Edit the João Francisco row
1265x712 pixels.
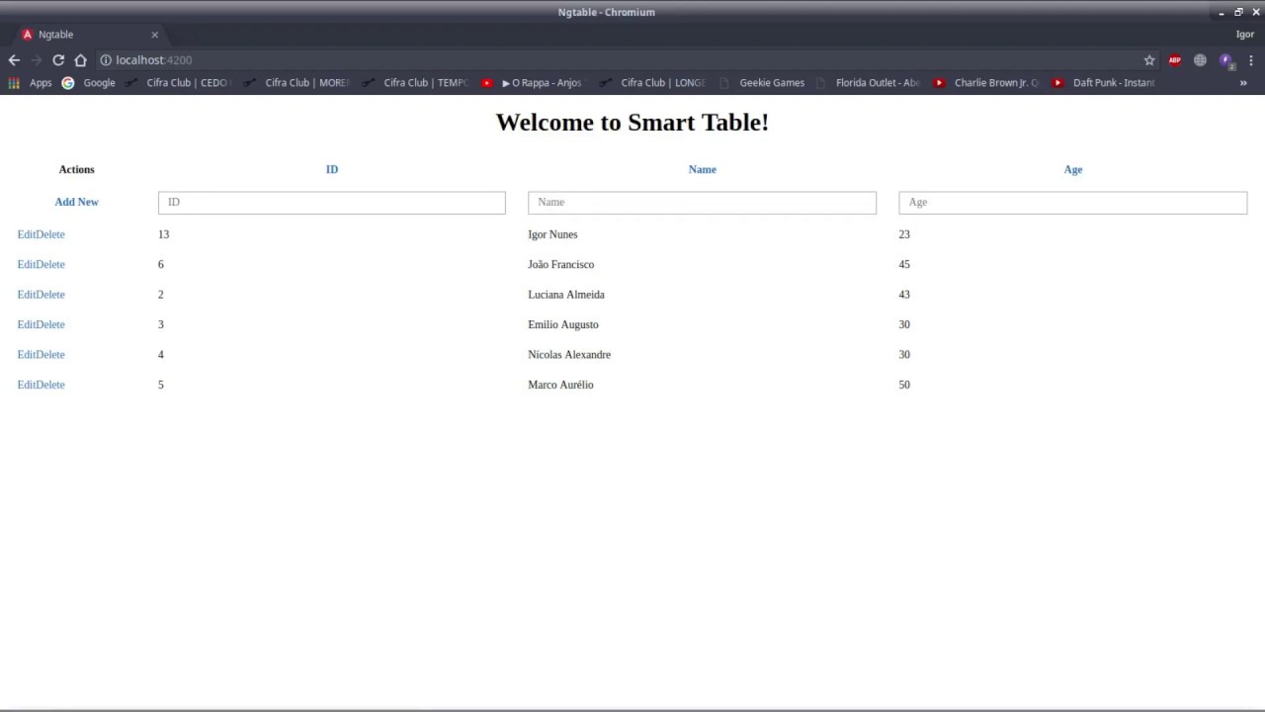pyautogui.click(x=26, y=265)
